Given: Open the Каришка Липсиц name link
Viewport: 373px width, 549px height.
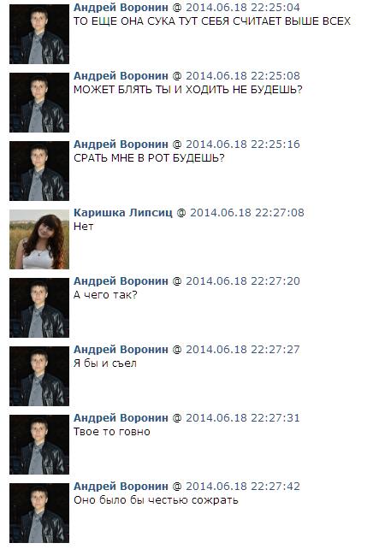Looking at the screenshot, I should (123, 213).
